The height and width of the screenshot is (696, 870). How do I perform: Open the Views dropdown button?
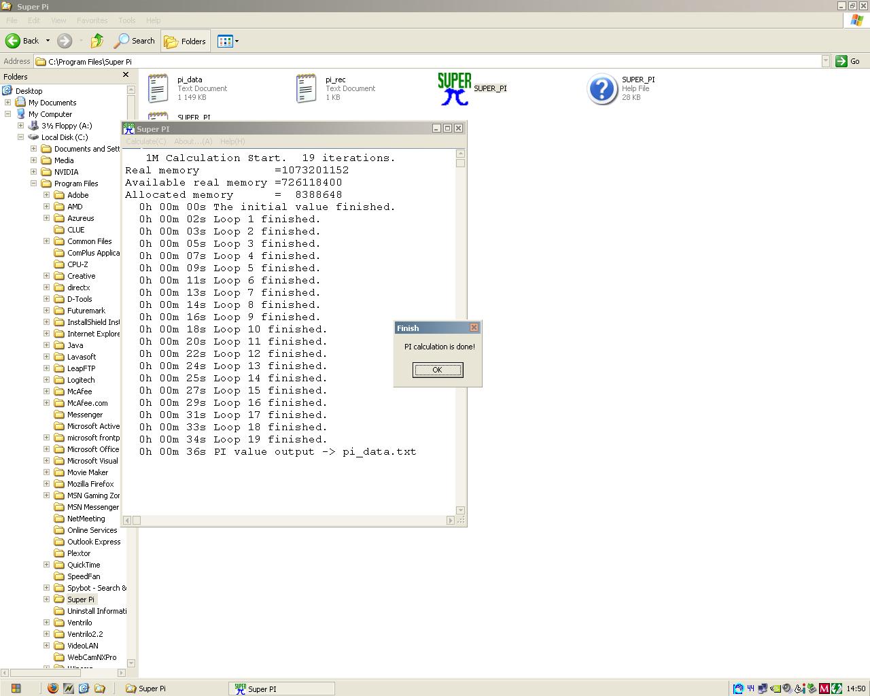[x=228, y=41]
